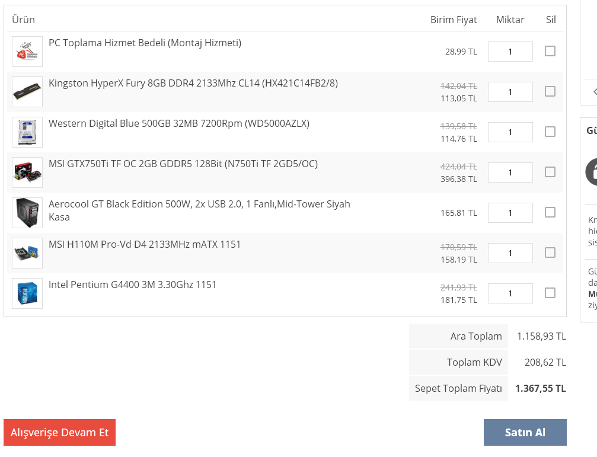The height and width of the screenshot is (457, 597).
Task: Click the Ürün column header
Action: [23, 20]
